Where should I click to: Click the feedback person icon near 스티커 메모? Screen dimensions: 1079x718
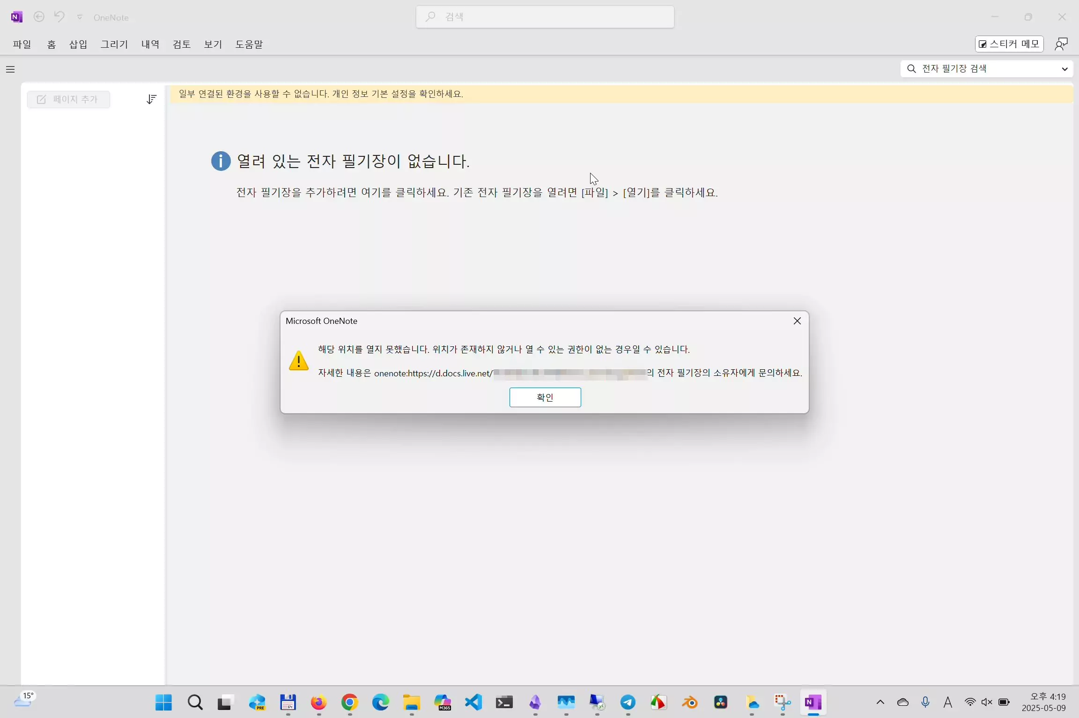[x=1061, y=44]
